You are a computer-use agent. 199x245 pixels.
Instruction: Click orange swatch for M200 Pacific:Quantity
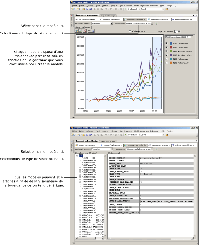pyautogui.click(x=171, y=63)
